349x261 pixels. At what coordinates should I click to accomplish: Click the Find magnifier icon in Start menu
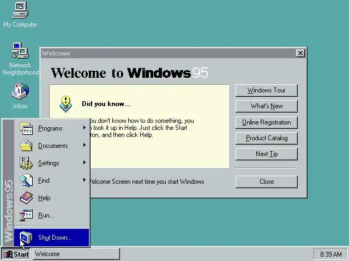(26, 181)
